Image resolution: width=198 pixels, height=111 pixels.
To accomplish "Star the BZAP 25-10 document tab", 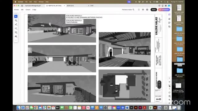I will pyautogui.click(x=47, y=6).
